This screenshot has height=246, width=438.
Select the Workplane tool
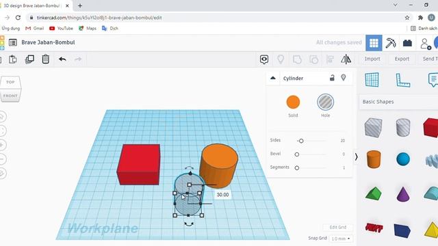click(x=372, y=80)
